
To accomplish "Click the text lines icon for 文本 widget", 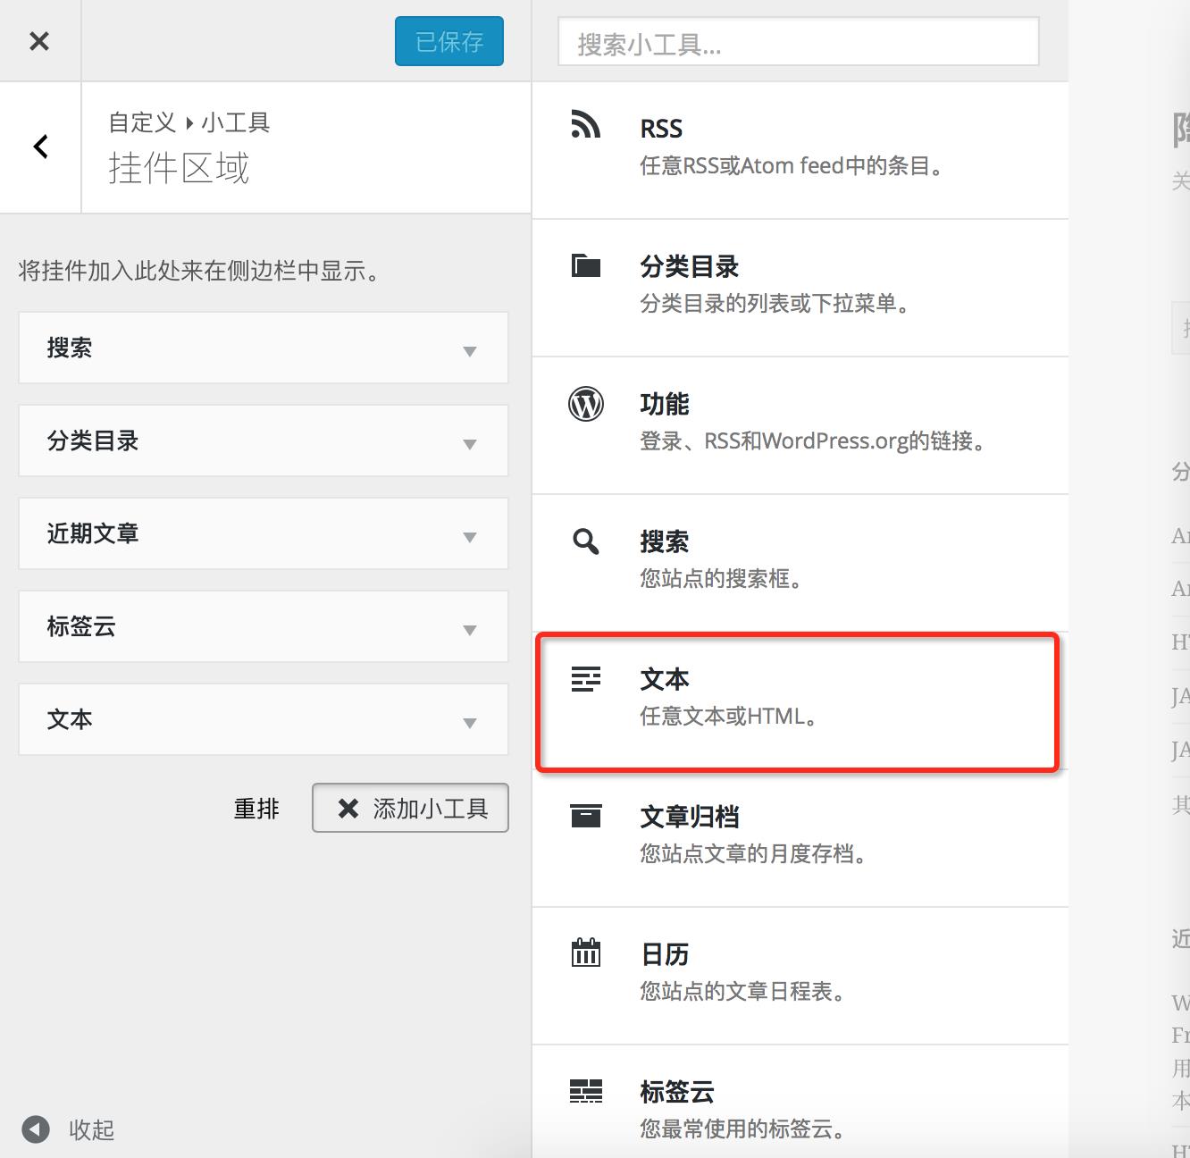I will 586,679.
